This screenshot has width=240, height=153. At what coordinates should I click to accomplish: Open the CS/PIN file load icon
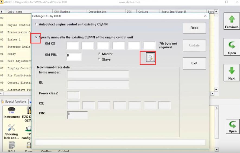tap(150, 58)
